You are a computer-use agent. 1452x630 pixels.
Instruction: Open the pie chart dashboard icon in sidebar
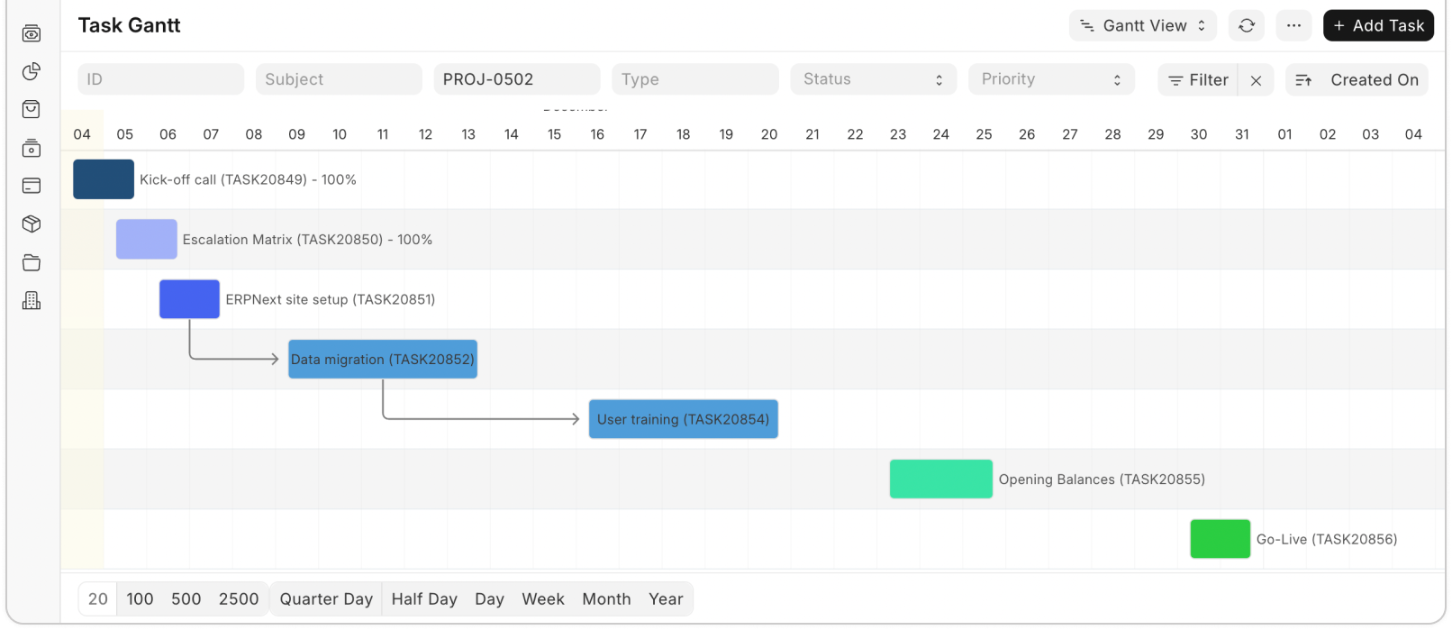click(x=31, y=71)
